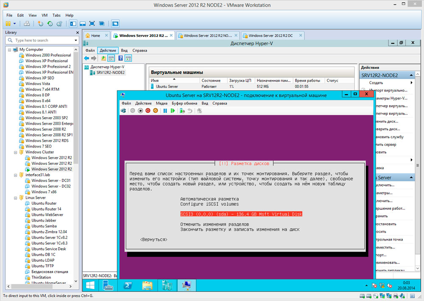424x301 pixels.
Task: Toggle the thumbnail bar view icon
Action: click(83, 24)
